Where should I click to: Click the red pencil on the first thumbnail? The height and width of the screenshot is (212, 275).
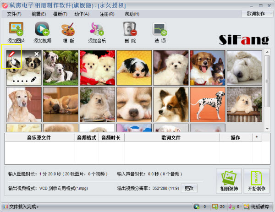(12, 54)
